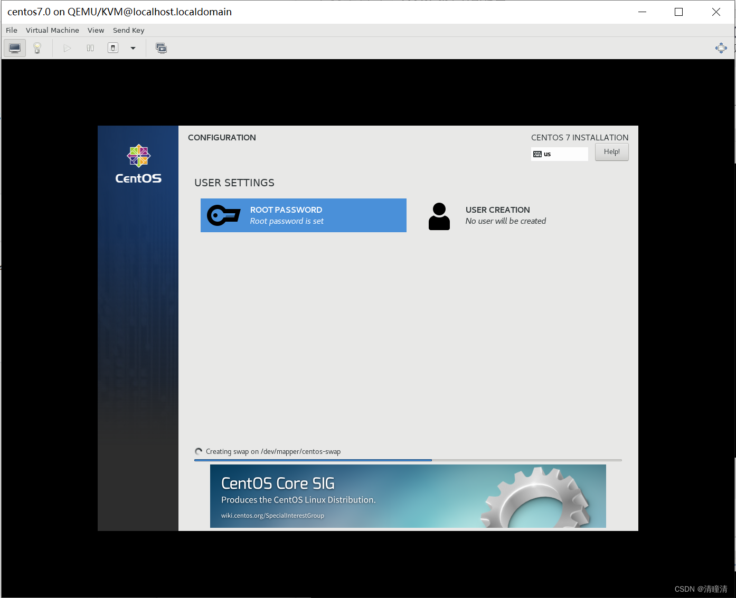Open the Send Key menu

tap(128, 30)
